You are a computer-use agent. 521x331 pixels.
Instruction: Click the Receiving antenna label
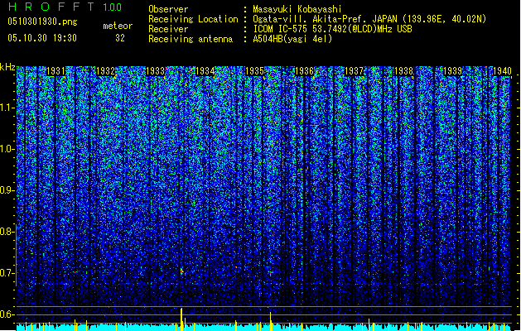click(x=191, y=39)
